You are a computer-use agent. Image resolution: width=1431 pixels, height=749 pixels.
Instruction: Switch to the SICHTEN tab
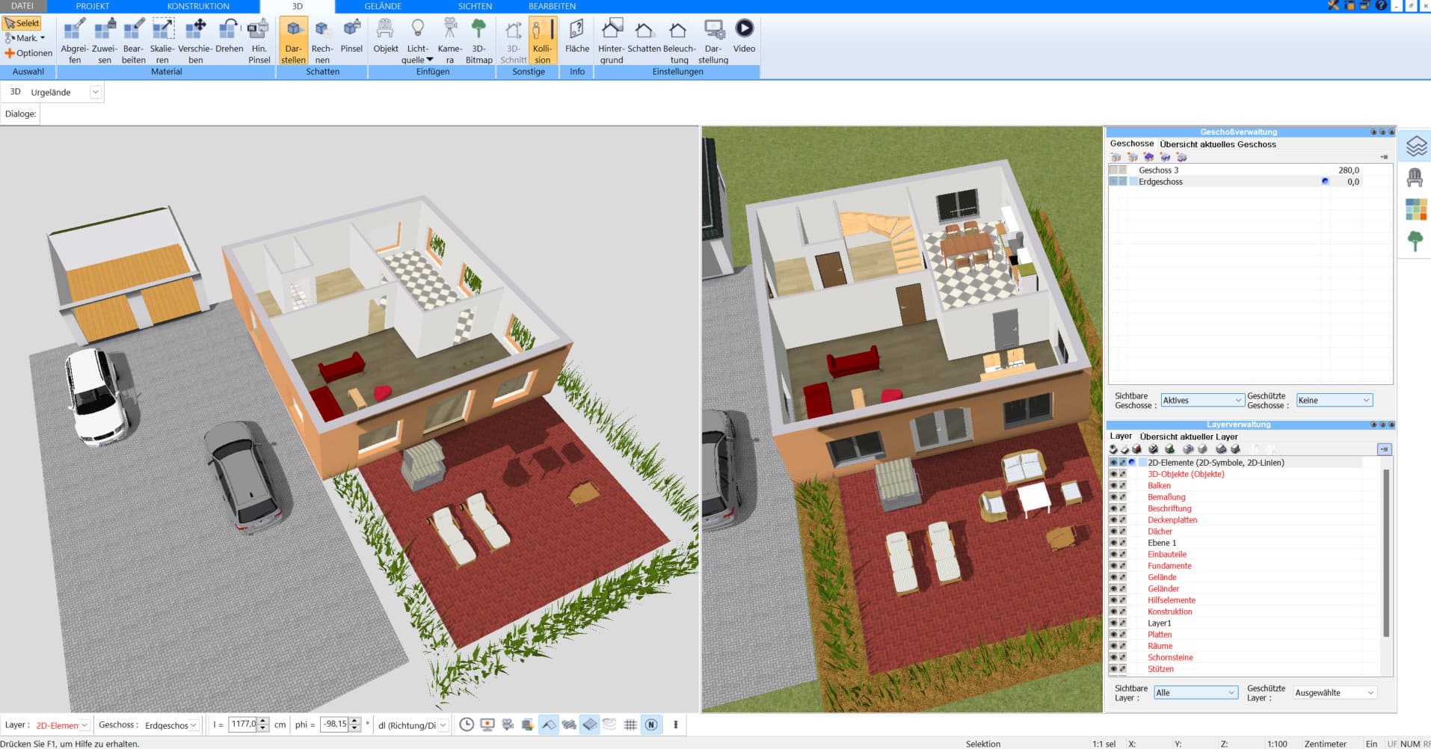tap(475, 6)
